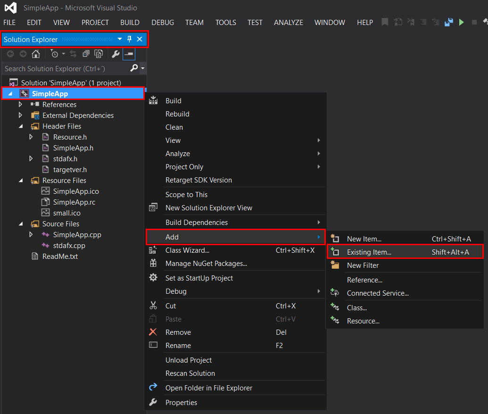Select SimpleApp.rc in Resource Files
Screen dimensions: 488x414
[x=74, y=202]
